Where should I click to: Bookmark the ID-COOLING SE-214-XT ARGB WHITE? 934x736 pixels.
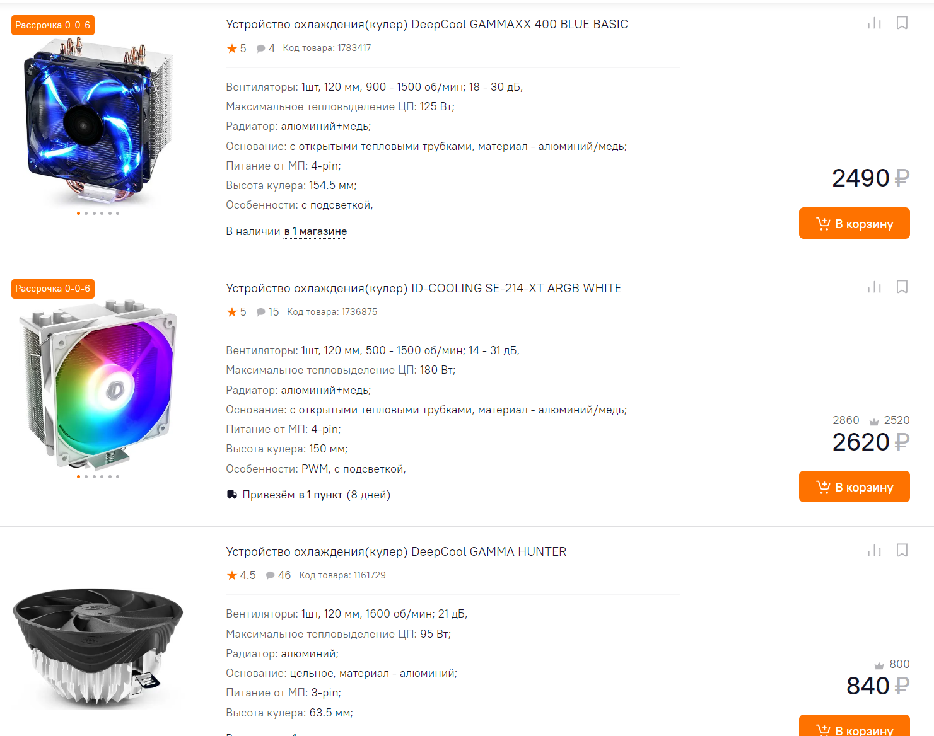tap(902, 287)
